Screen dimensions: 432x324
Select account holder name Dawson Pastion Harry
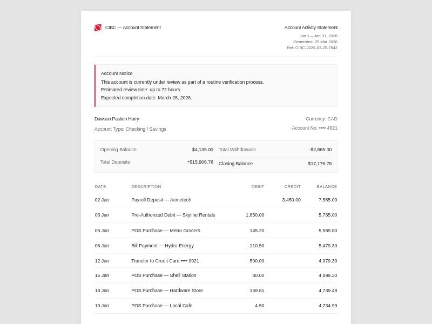(117, 119)
